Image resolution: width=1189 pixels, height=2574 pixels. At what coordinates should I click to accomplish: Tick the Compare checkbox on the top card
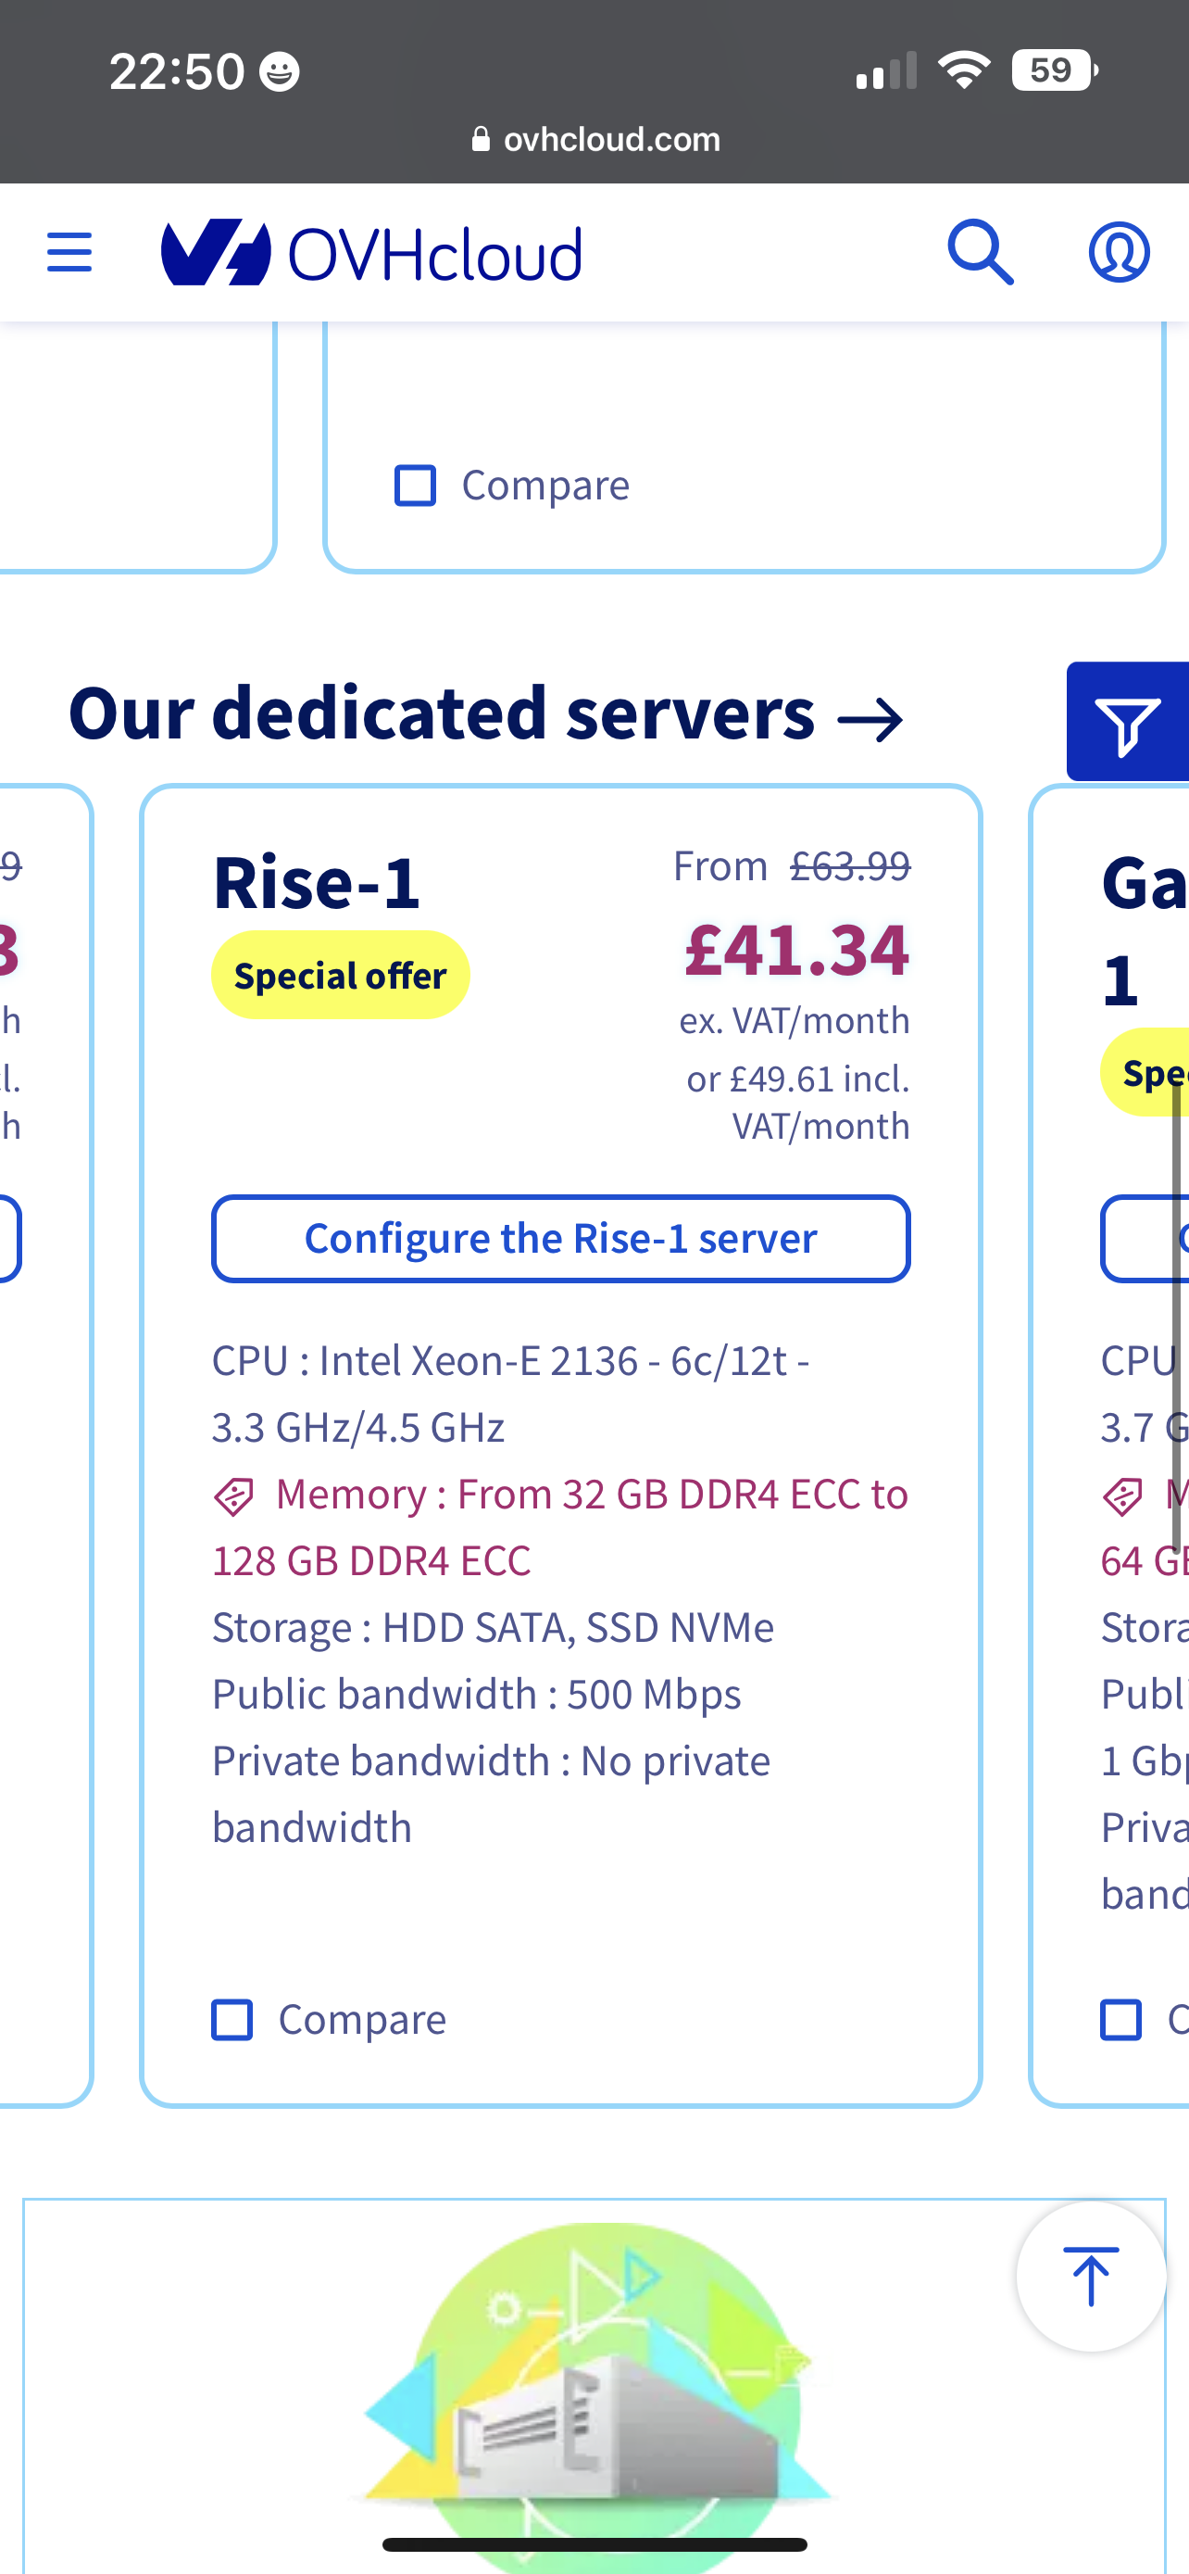(x=415, y=486)
